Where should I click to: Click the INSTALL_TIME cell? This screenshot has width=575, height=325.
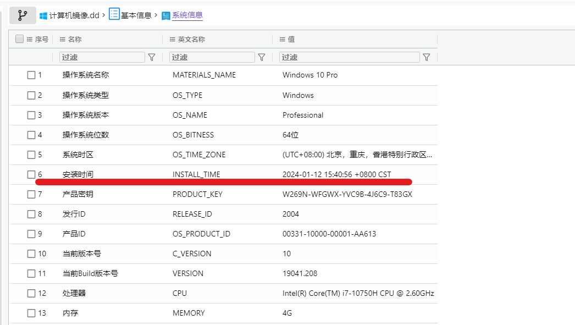[196, 175]
